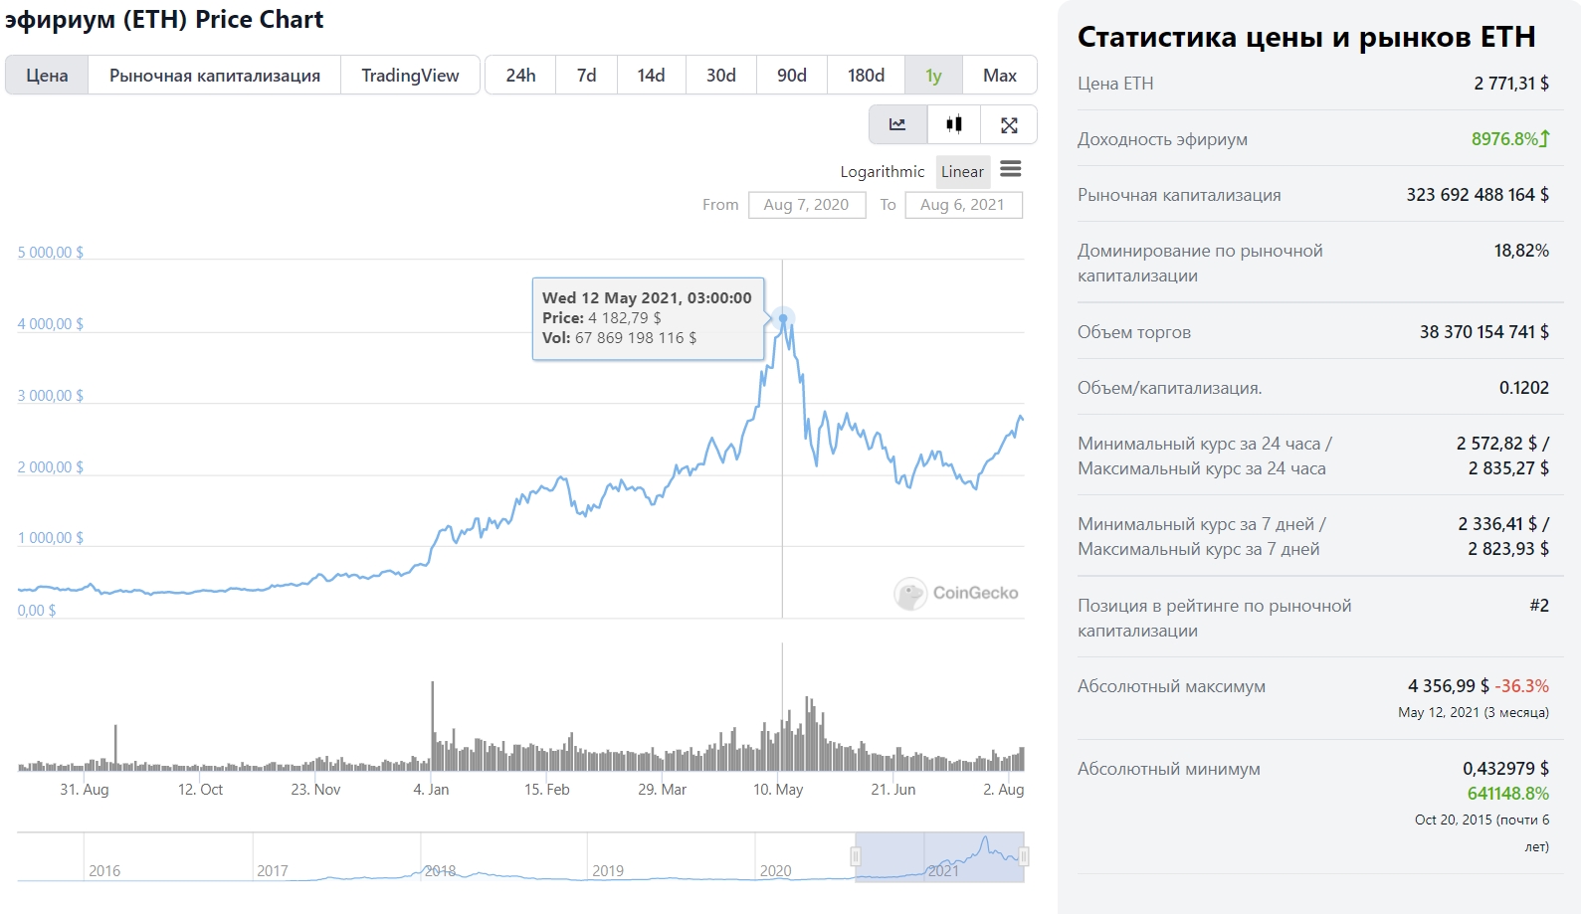The height and width of the screenshot is (914, 1581).
Task: Enable Logarithmic scale
Action: [882, 172]
